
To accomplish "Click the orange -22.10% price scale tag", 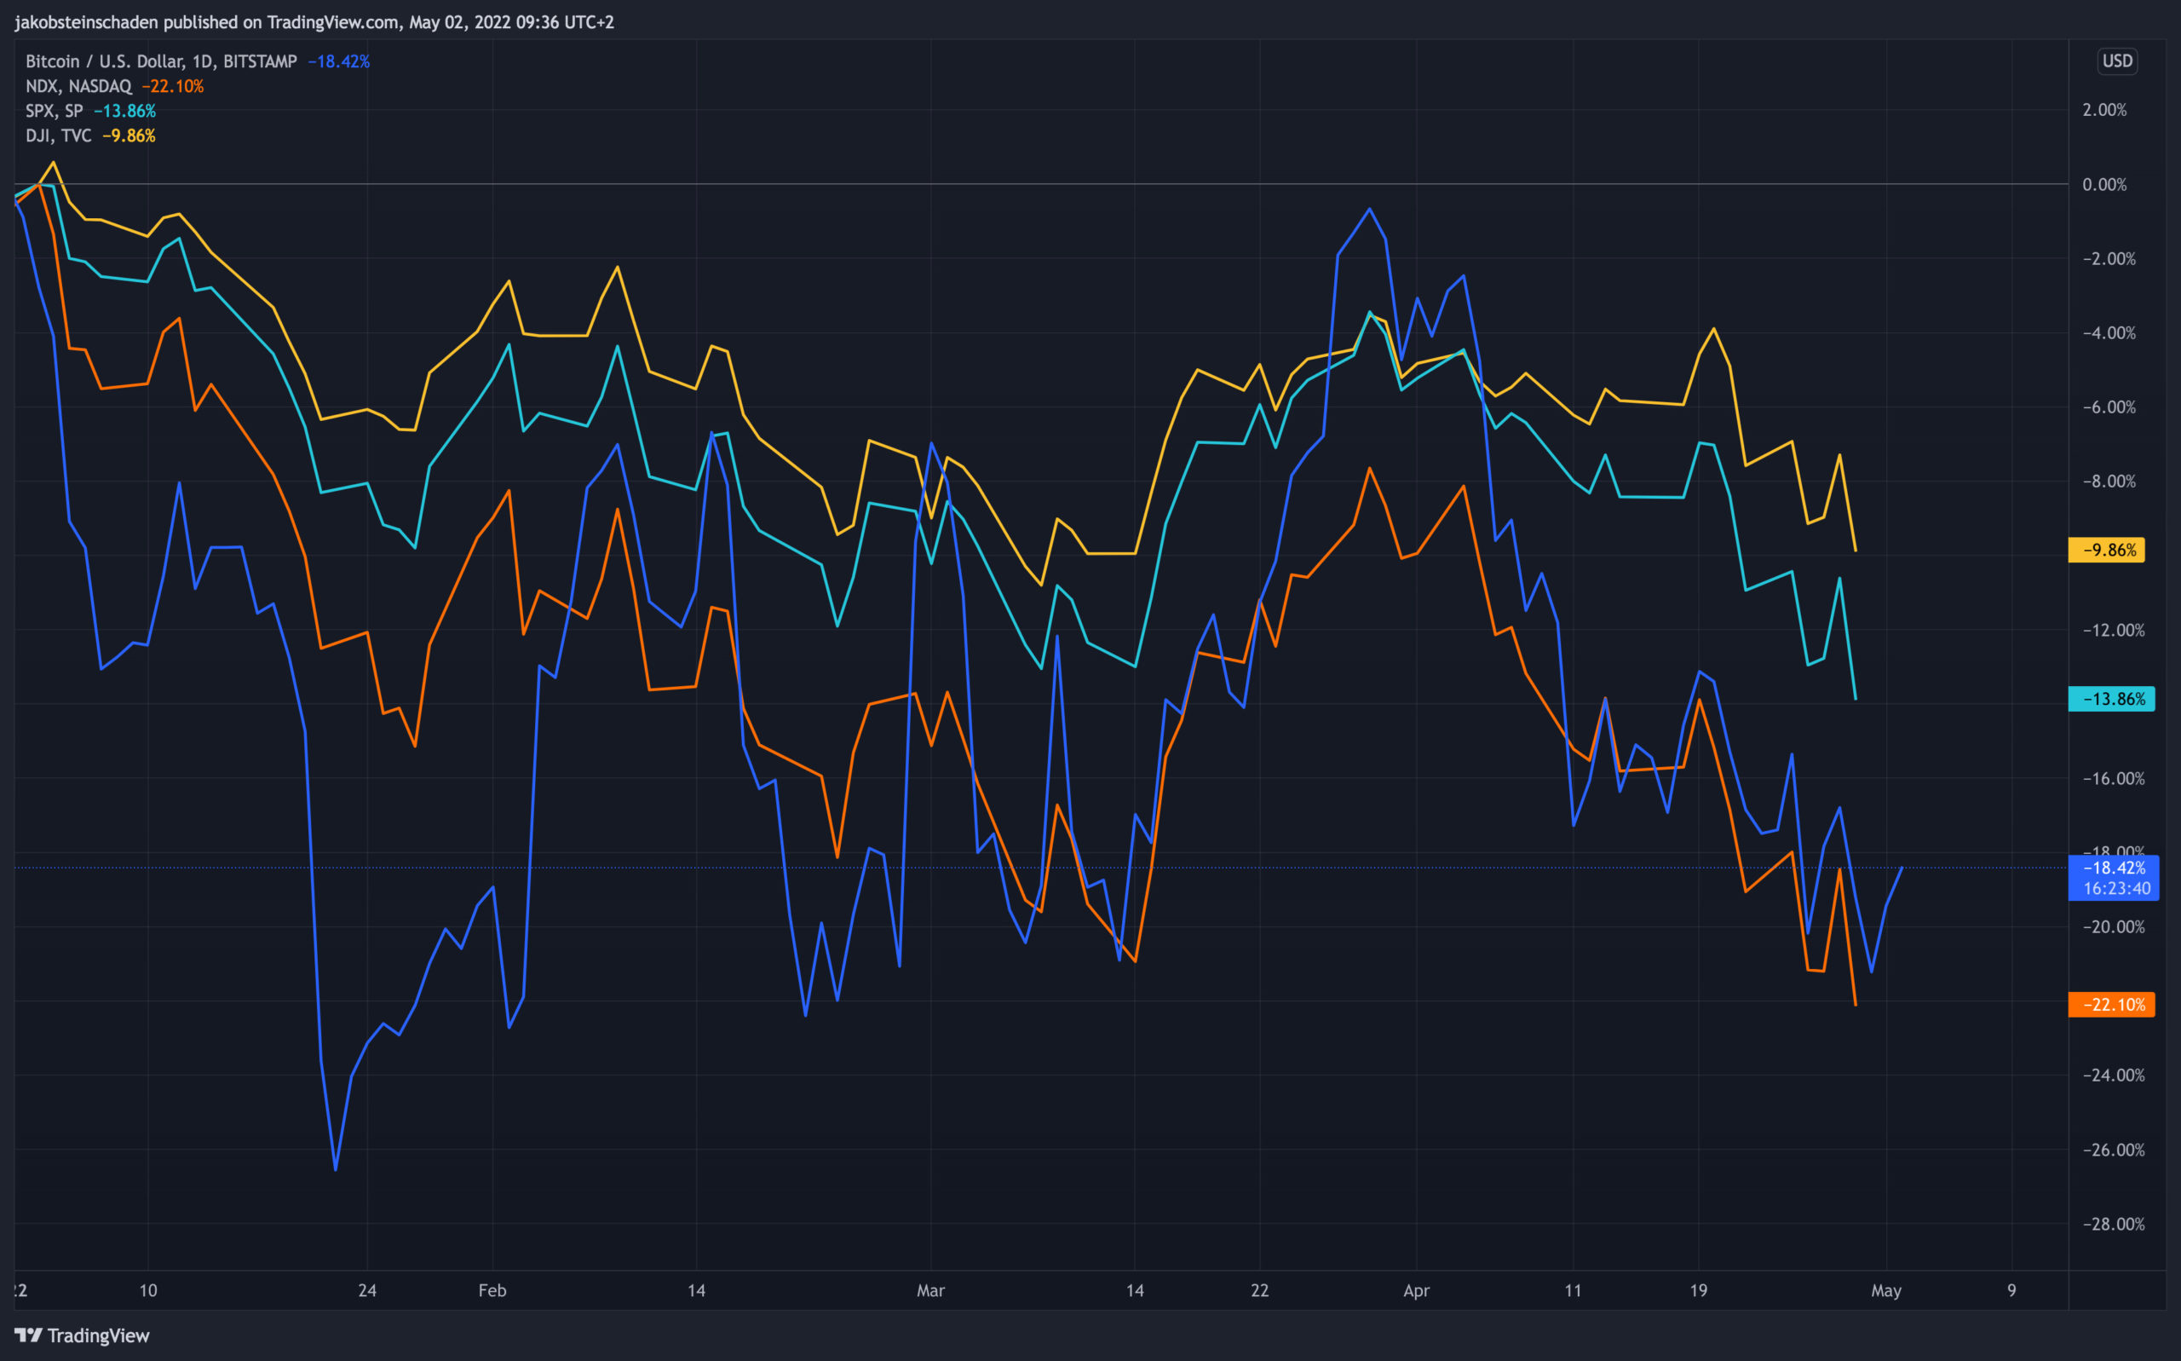I will pyautogui.click(x=2111, y=1005).
